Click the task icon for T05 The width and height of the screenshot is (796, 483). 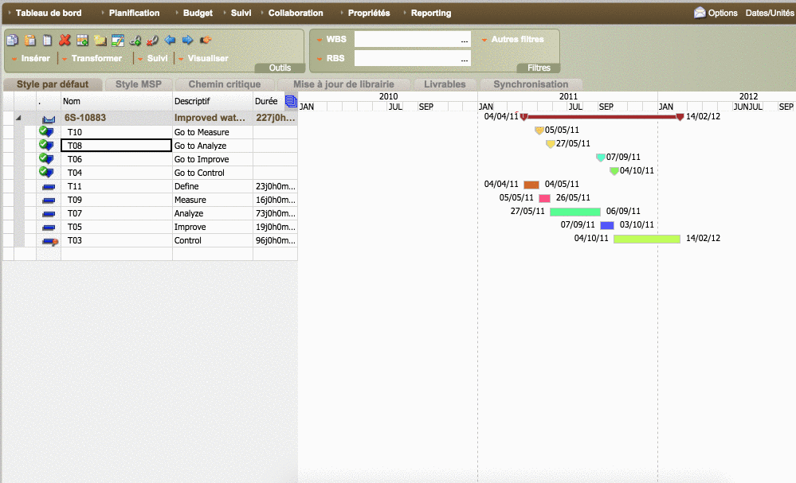(49, 227)
